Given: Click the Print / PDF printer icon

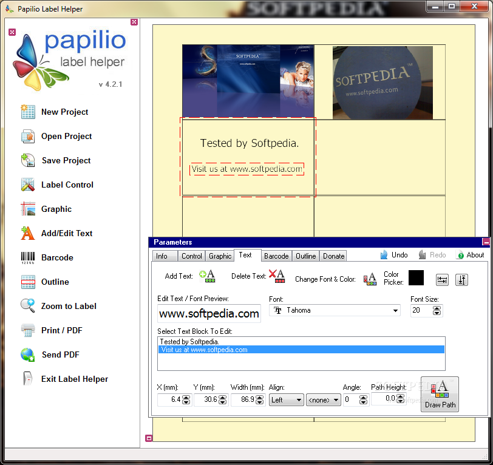Looking at the screenshot, I should click(28, 330).
